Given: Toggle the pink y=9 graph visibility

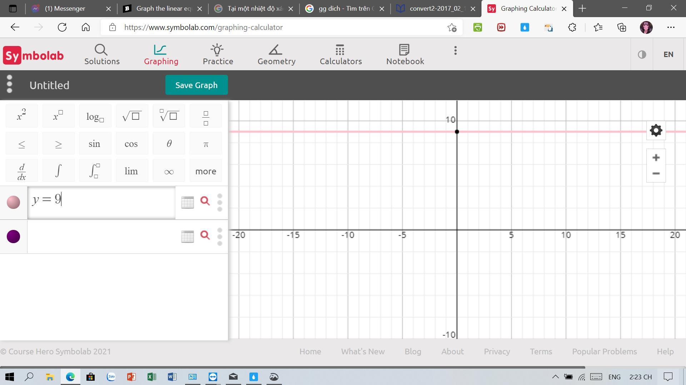Looking at the screenshot, I should point(14,202).
